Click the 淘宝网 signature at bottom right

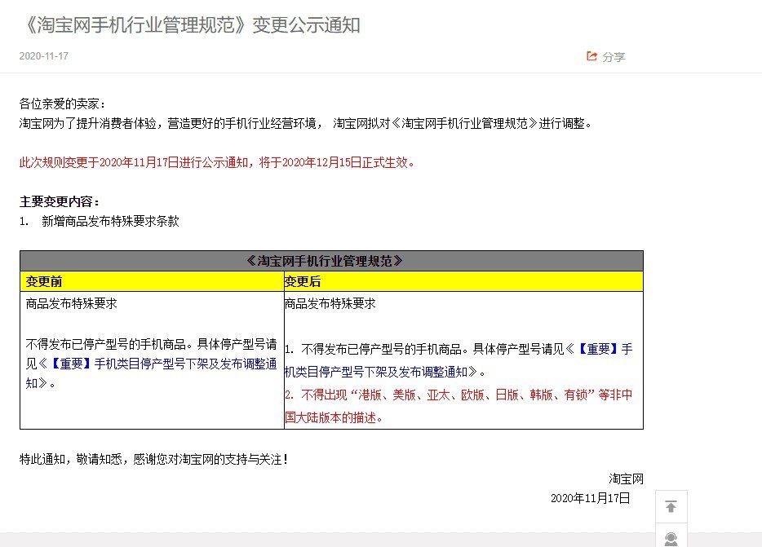tap(626, 479)
